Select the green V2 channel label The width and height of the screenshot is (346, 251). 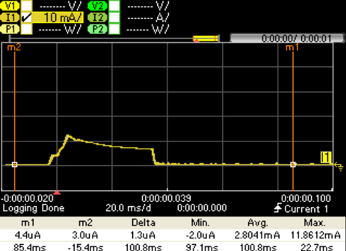pyautogui.click(x=97, y=6)
